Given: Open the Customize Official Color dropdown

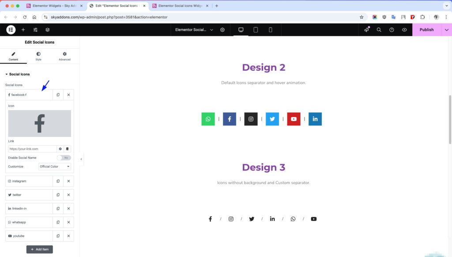Looking at the screenshot, I should [54, 166].
